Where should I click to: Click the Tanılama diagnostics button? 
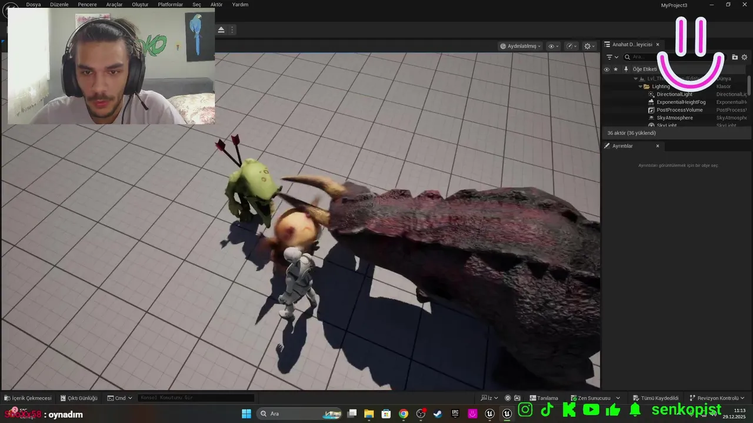tap(544, 398)
